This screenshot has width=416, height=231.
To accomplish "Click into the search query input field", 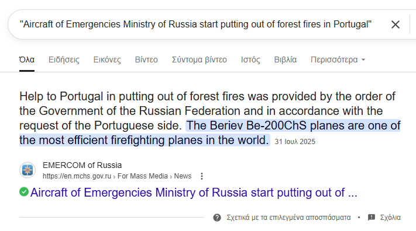I will coord(195,24).
